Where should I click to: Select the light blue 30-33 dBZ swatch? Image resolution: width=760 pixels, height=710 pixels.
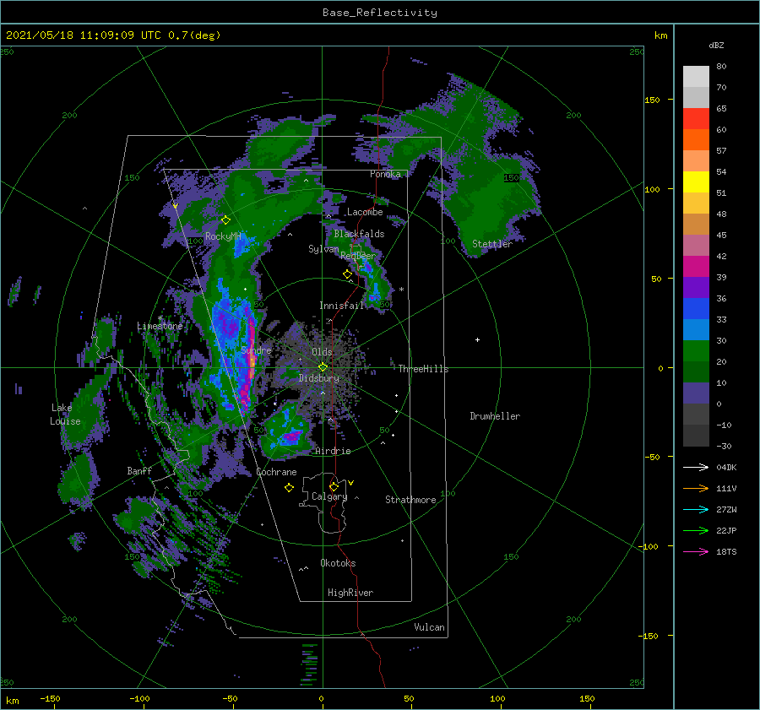[x=696, y=329]
